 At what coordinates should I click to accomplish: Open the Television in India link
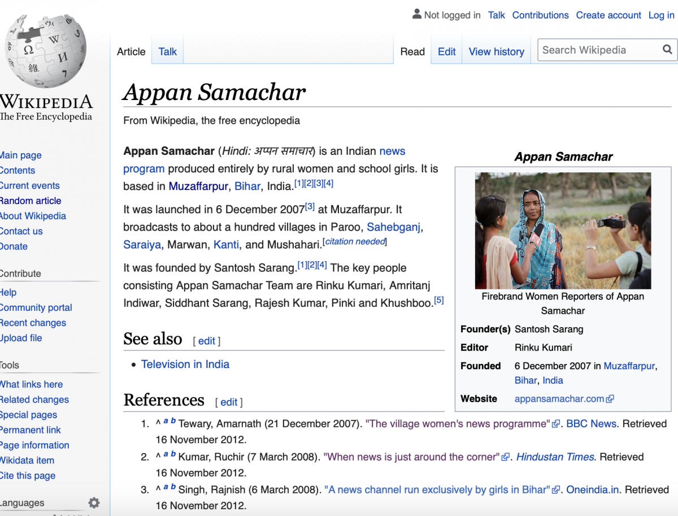click(185, 364)
